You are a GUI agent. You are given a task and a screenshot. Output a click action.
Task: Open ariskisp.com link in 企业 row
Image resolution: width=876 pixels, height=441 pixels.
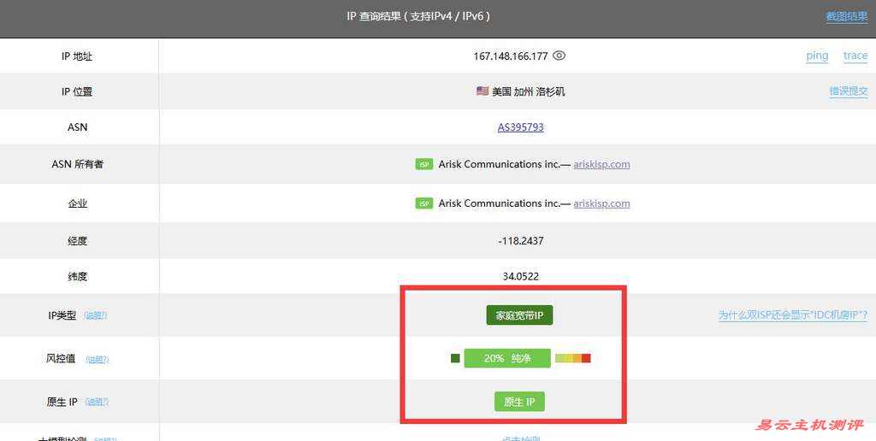click(601, 203)
